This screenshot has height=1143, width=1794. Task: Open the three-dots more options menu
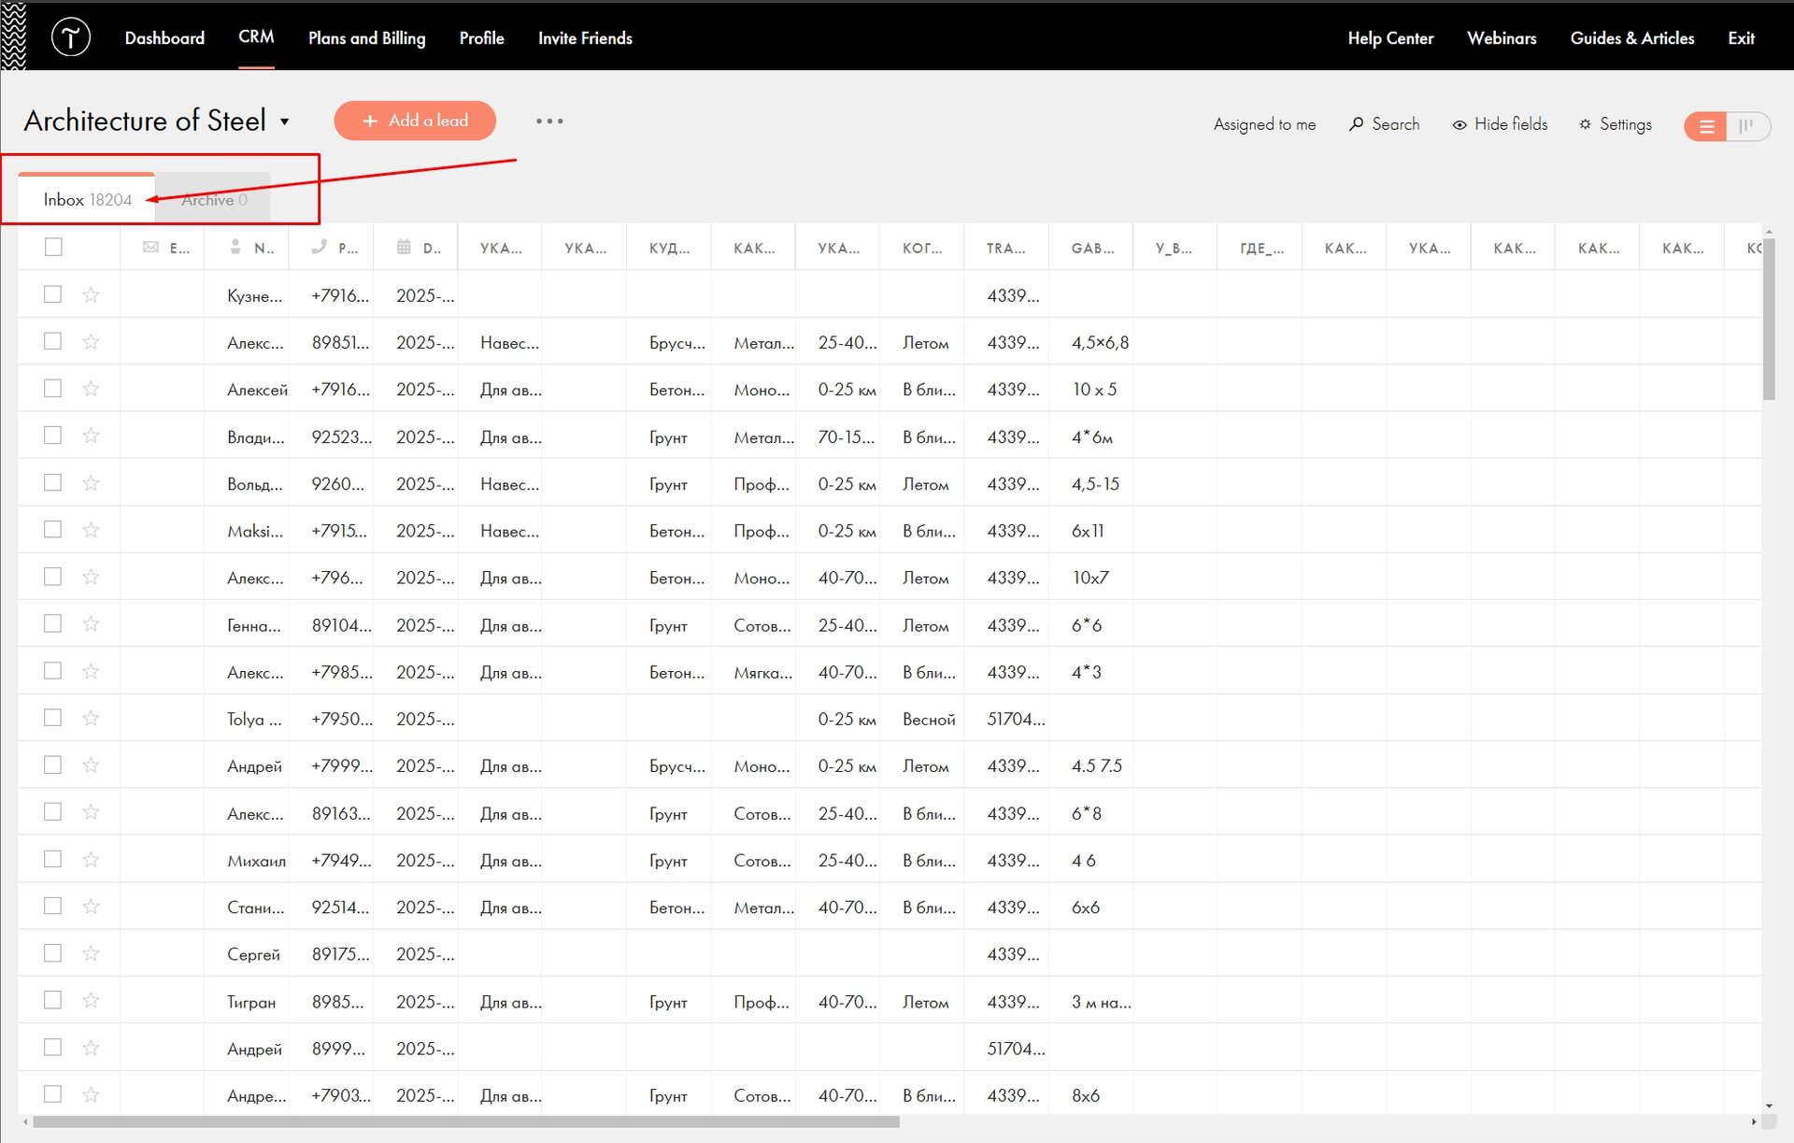(549, 121)
